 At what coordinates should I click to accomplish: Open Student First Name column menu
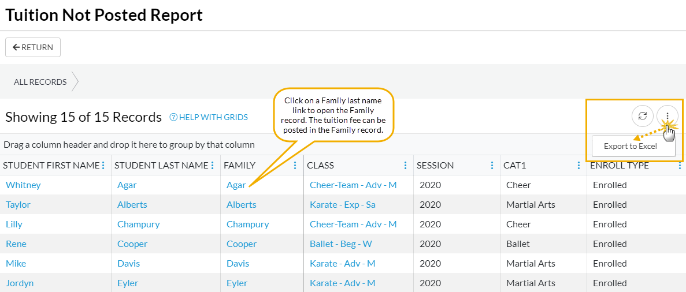pyautogui.click(x=103, y=166)
